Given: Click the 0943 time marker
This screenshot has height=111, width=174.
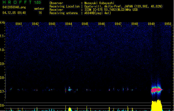Looking at the screenshot, I should pos(52,24).
